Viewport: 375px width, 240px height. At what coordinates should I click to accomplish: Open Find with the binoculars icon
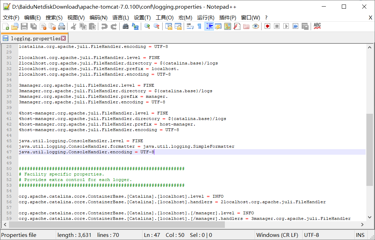pos(126,26)
